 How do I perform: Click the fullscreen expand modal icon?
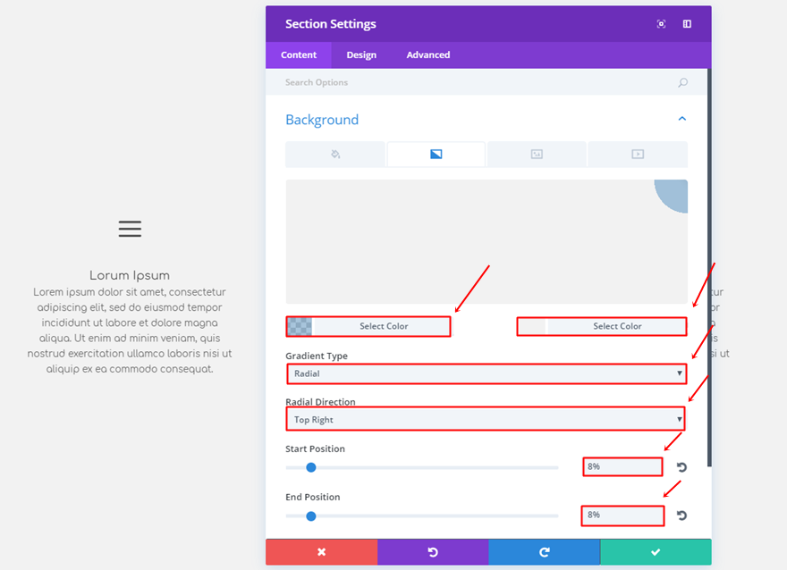(661, 23)
